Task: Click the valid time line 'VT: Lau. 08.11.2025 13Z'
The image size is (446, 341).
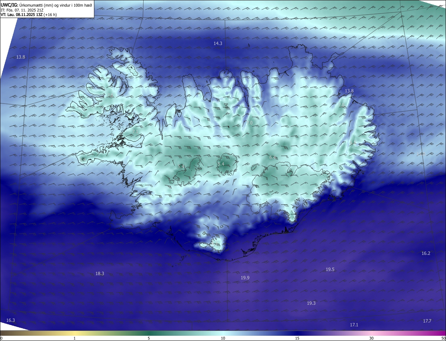Action: (x=22, y=15)
